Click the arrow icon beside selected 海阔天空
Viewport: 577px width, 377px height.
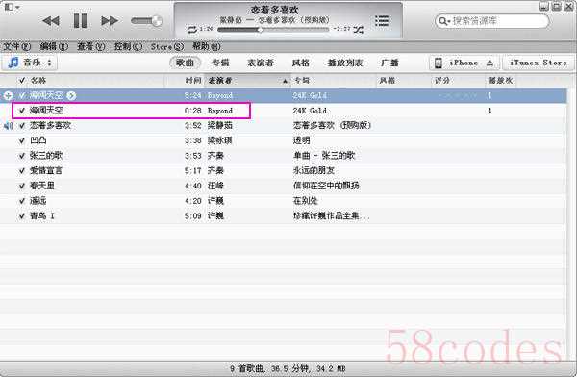click(71, 96)
